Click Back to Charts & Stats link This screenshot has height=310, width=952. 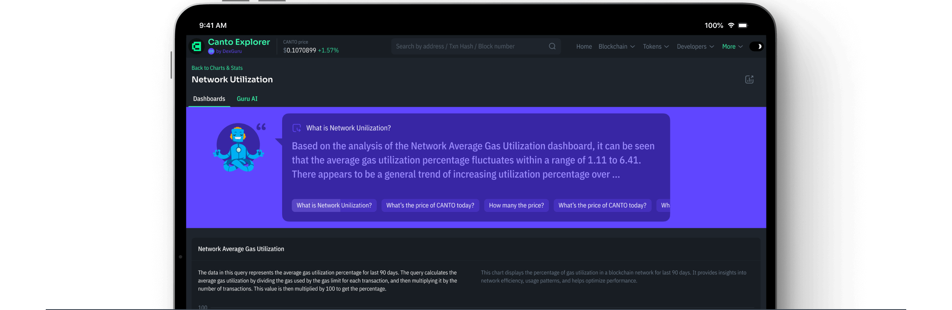coord(217,68)
